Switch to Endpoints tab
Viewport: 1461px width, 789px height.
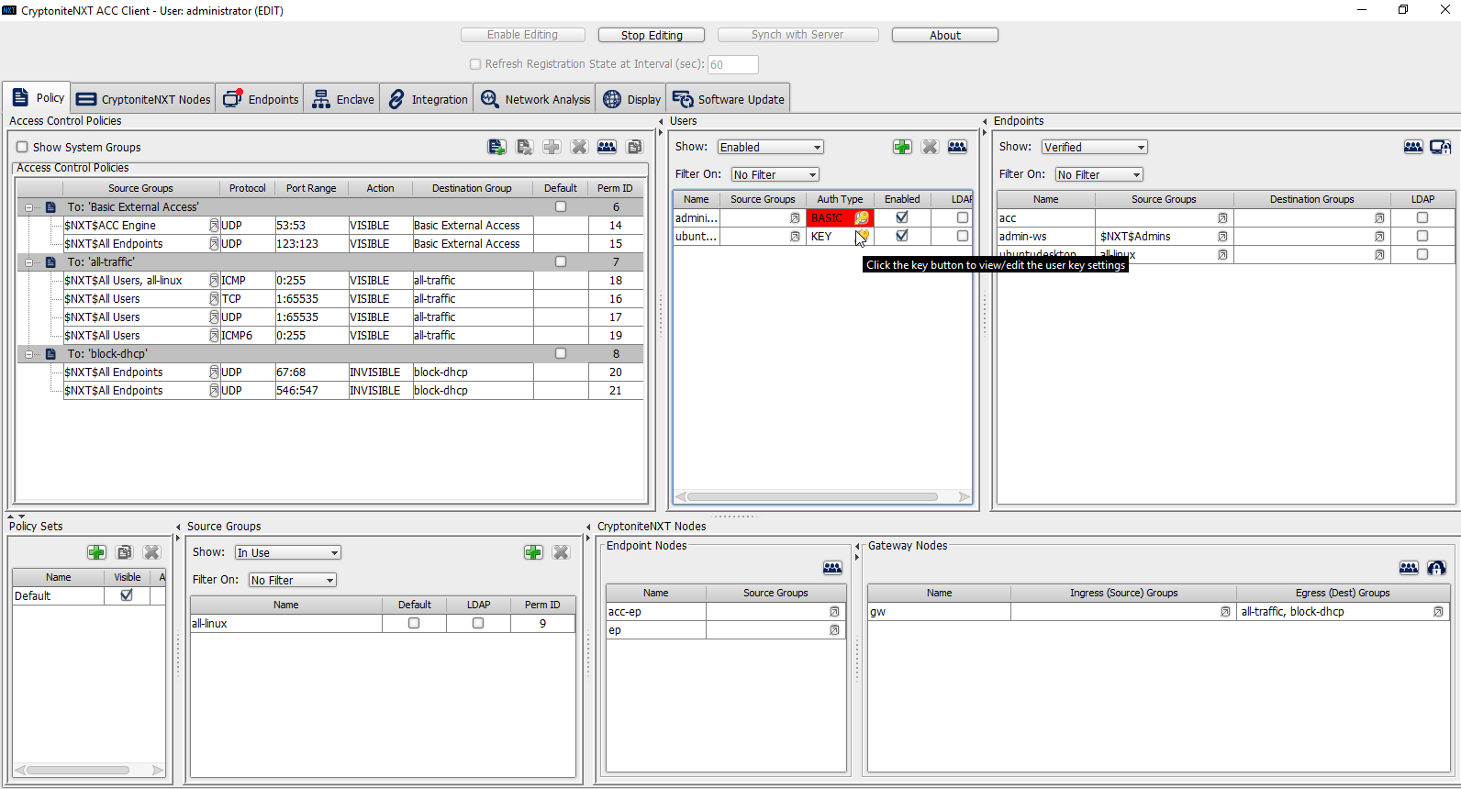(262, 99)
